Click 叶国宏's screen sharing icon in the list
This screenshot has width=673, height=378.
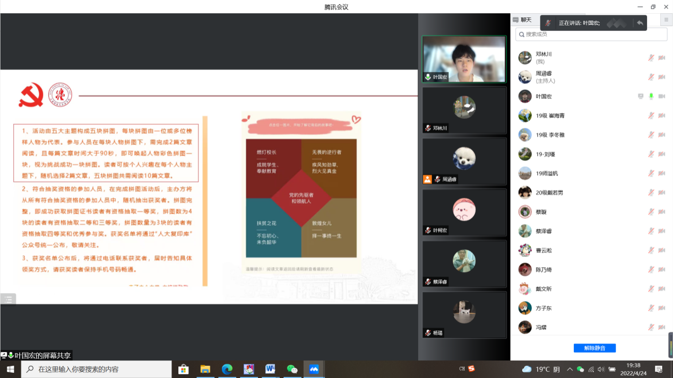pyautogui.click(x=641, y=96)
